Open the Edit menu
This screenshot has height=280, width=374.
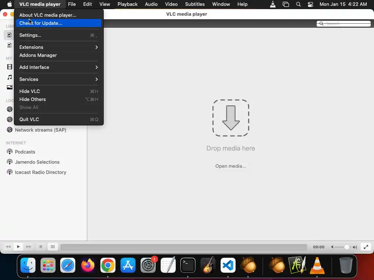click(x=87, y=4)
